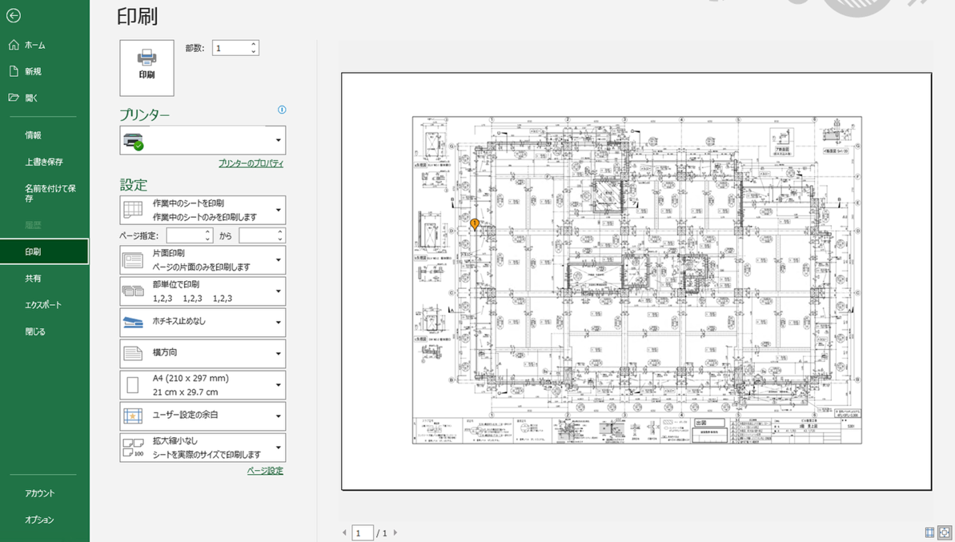Click the large 印刷 print button

(x=146, y=67)
